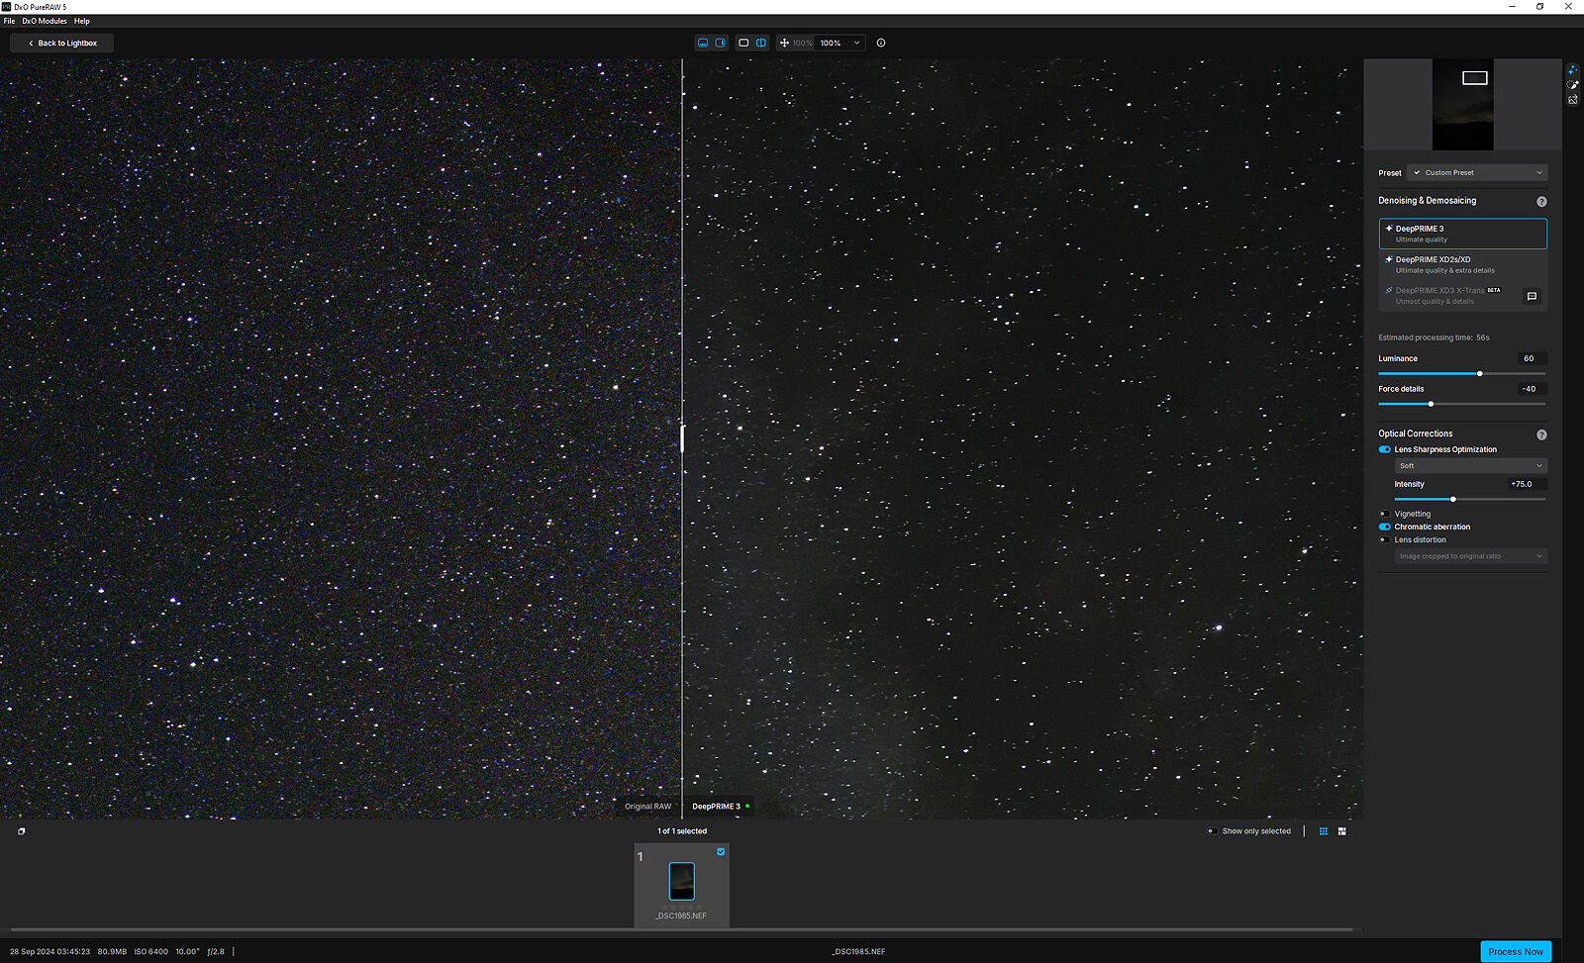Toggle the right settings panel icon
This screenshot has width=1584, height=963.
(721, 43)
